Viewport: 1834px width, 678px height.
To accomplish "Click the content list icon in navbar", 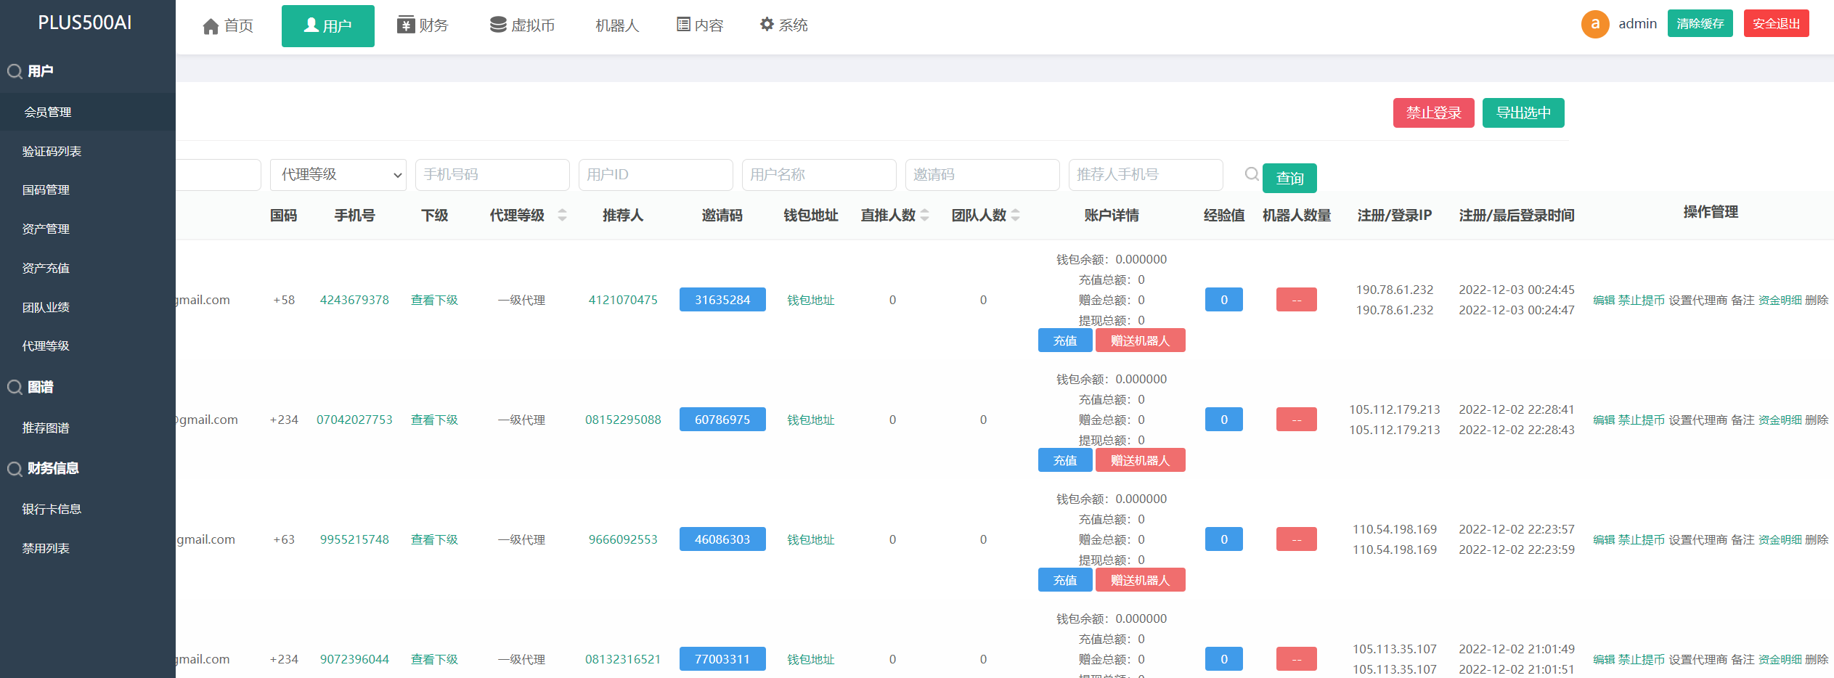I will pyautogui.click(x=683, y=25).
